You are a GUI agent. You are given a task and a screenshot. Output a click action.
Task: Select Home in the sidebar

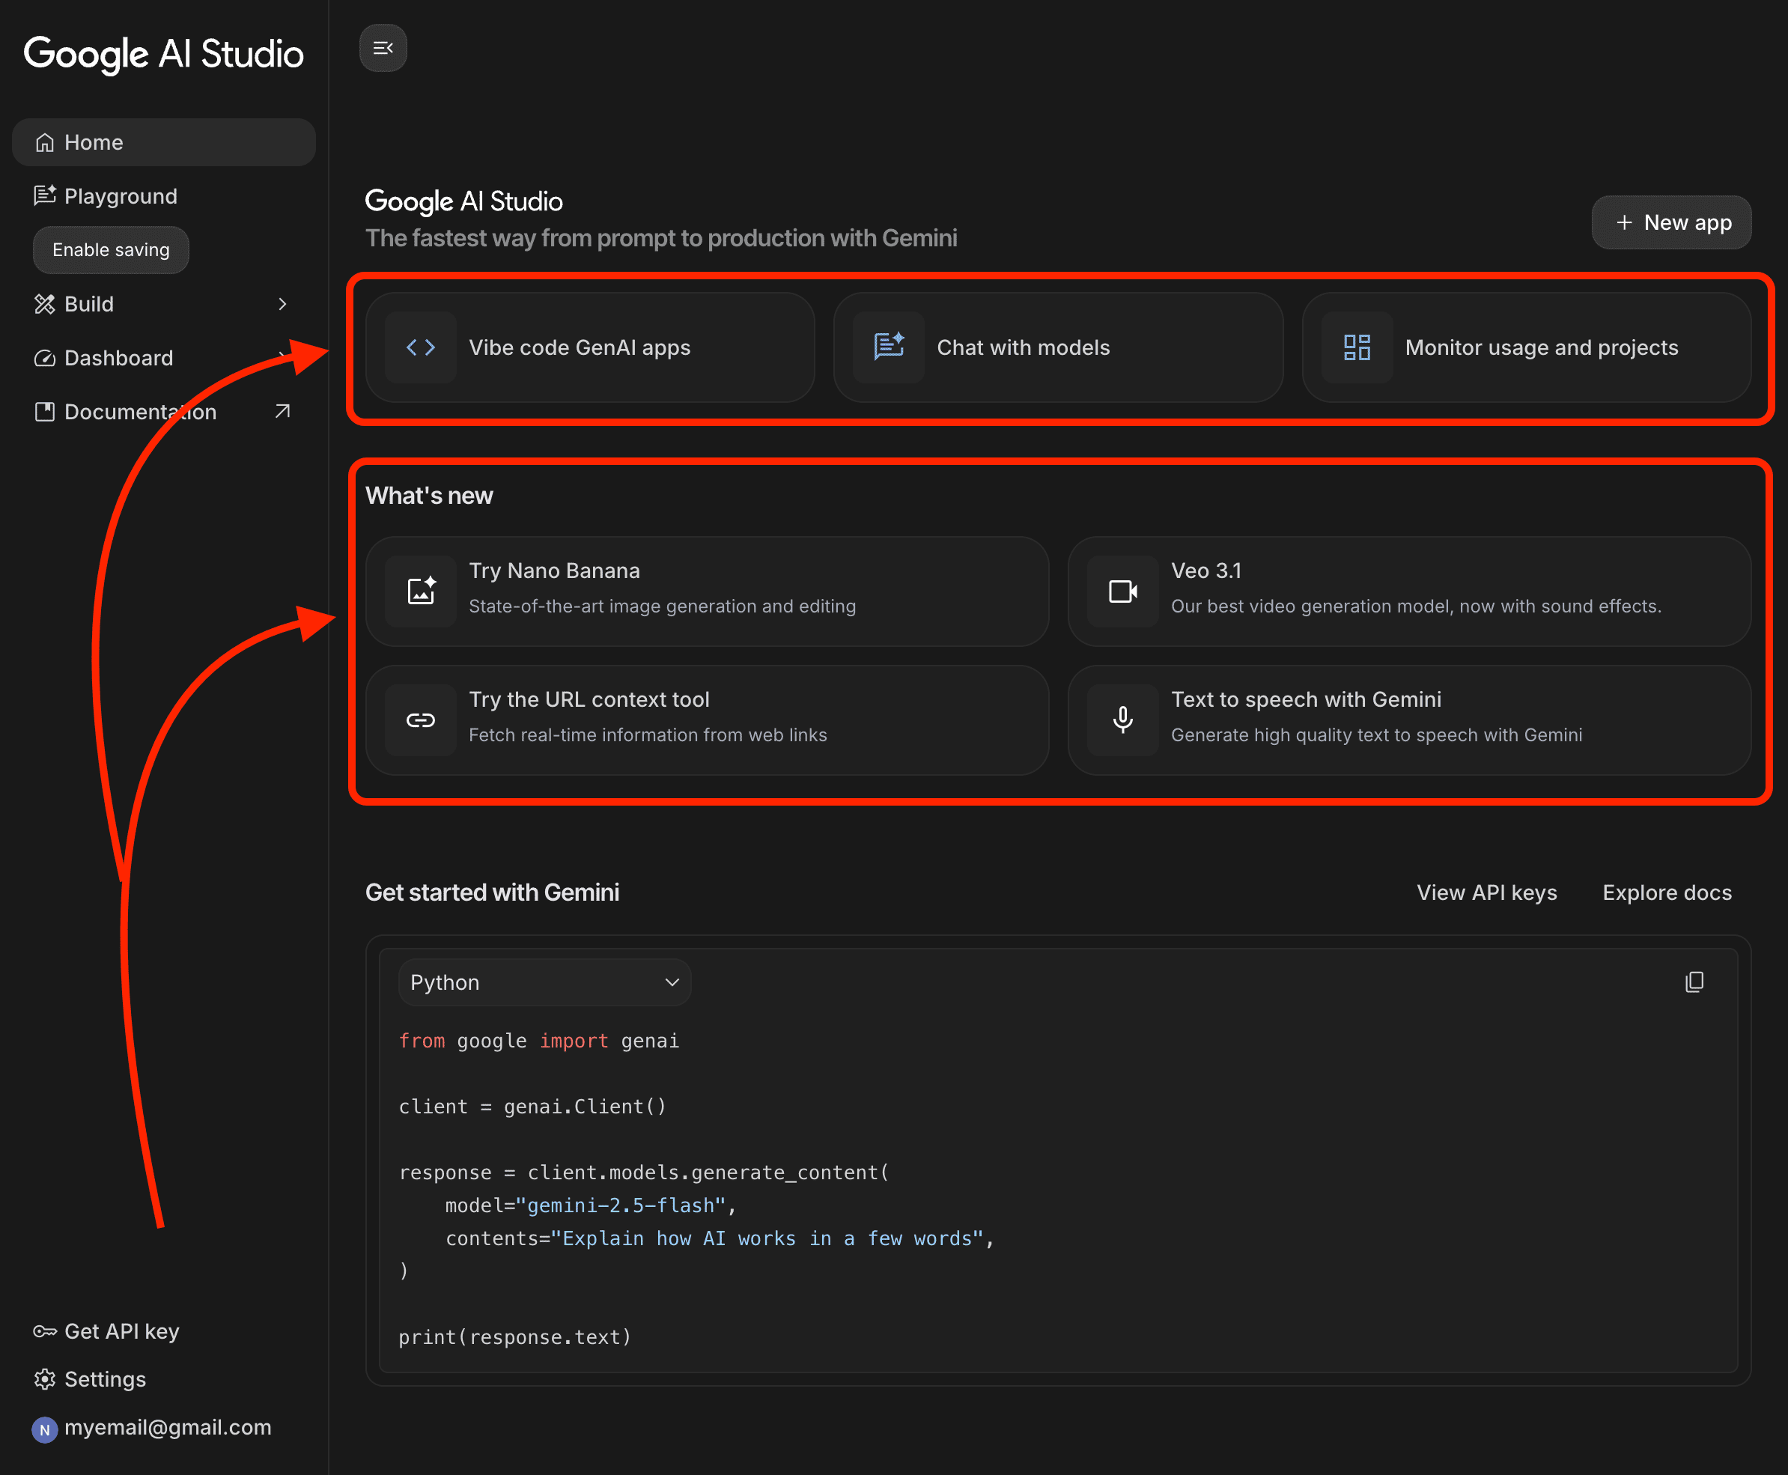(94, 143)
